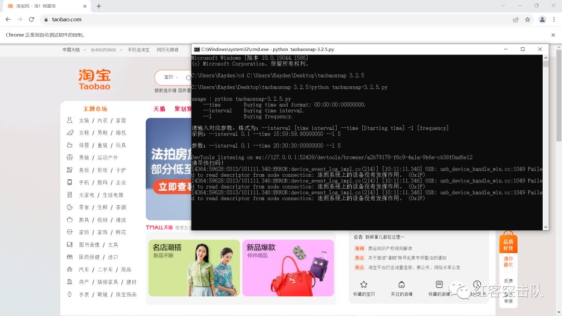The width and height of the screenshot is (562, 316).
Task: Click shoe icon beside 女鞋 row
Action: tap(70, 133)
